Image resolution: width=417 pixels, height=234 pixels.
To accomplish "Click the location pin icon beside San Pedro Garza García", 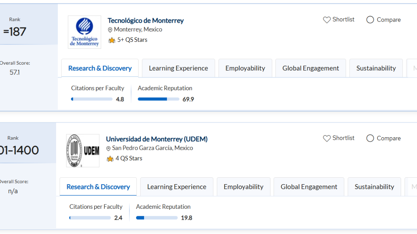I will tap(108, 148).
